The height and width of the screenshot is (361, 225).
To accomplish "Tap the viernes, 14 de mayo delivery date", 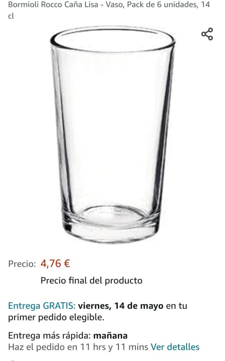I will (x=121, y=306).
